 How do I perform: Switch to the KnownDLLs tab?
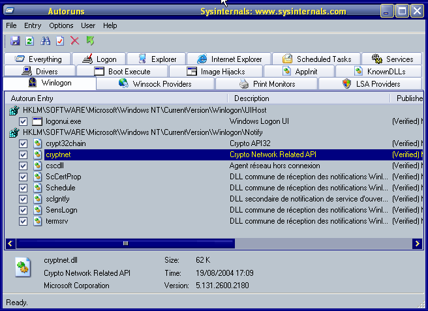click(379, 72)
